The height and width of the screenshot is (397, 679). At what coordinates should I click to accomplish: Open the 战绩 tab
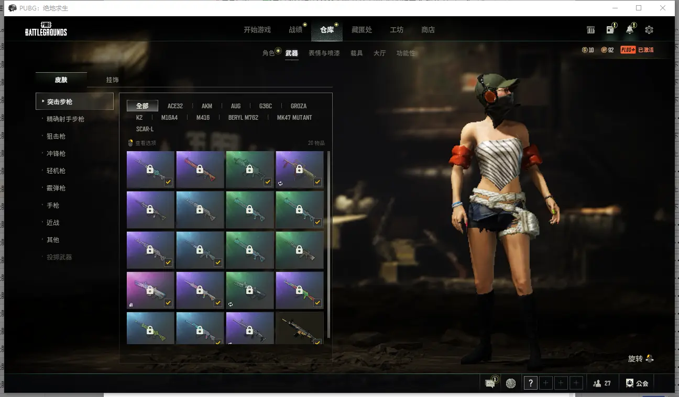[295, 30]
